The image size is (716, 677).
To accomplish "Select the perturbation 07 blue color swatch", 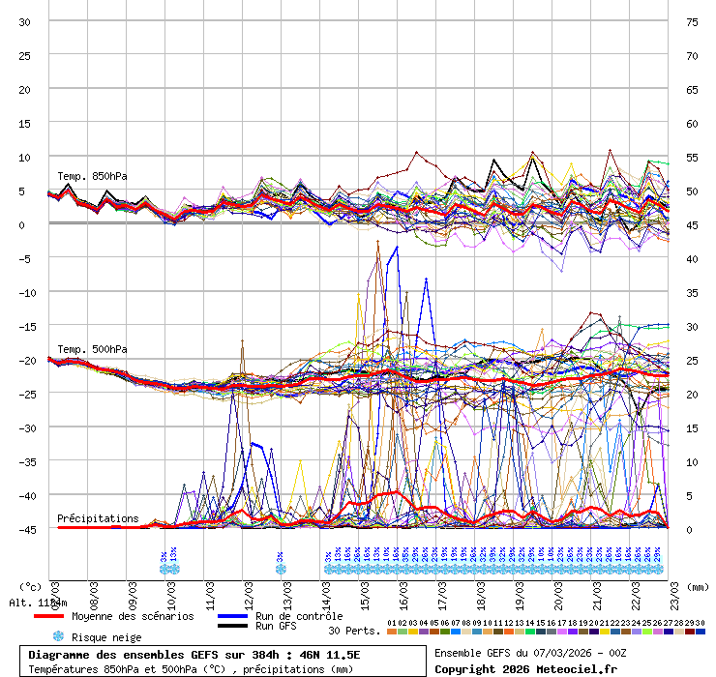I will pos(456,632).
